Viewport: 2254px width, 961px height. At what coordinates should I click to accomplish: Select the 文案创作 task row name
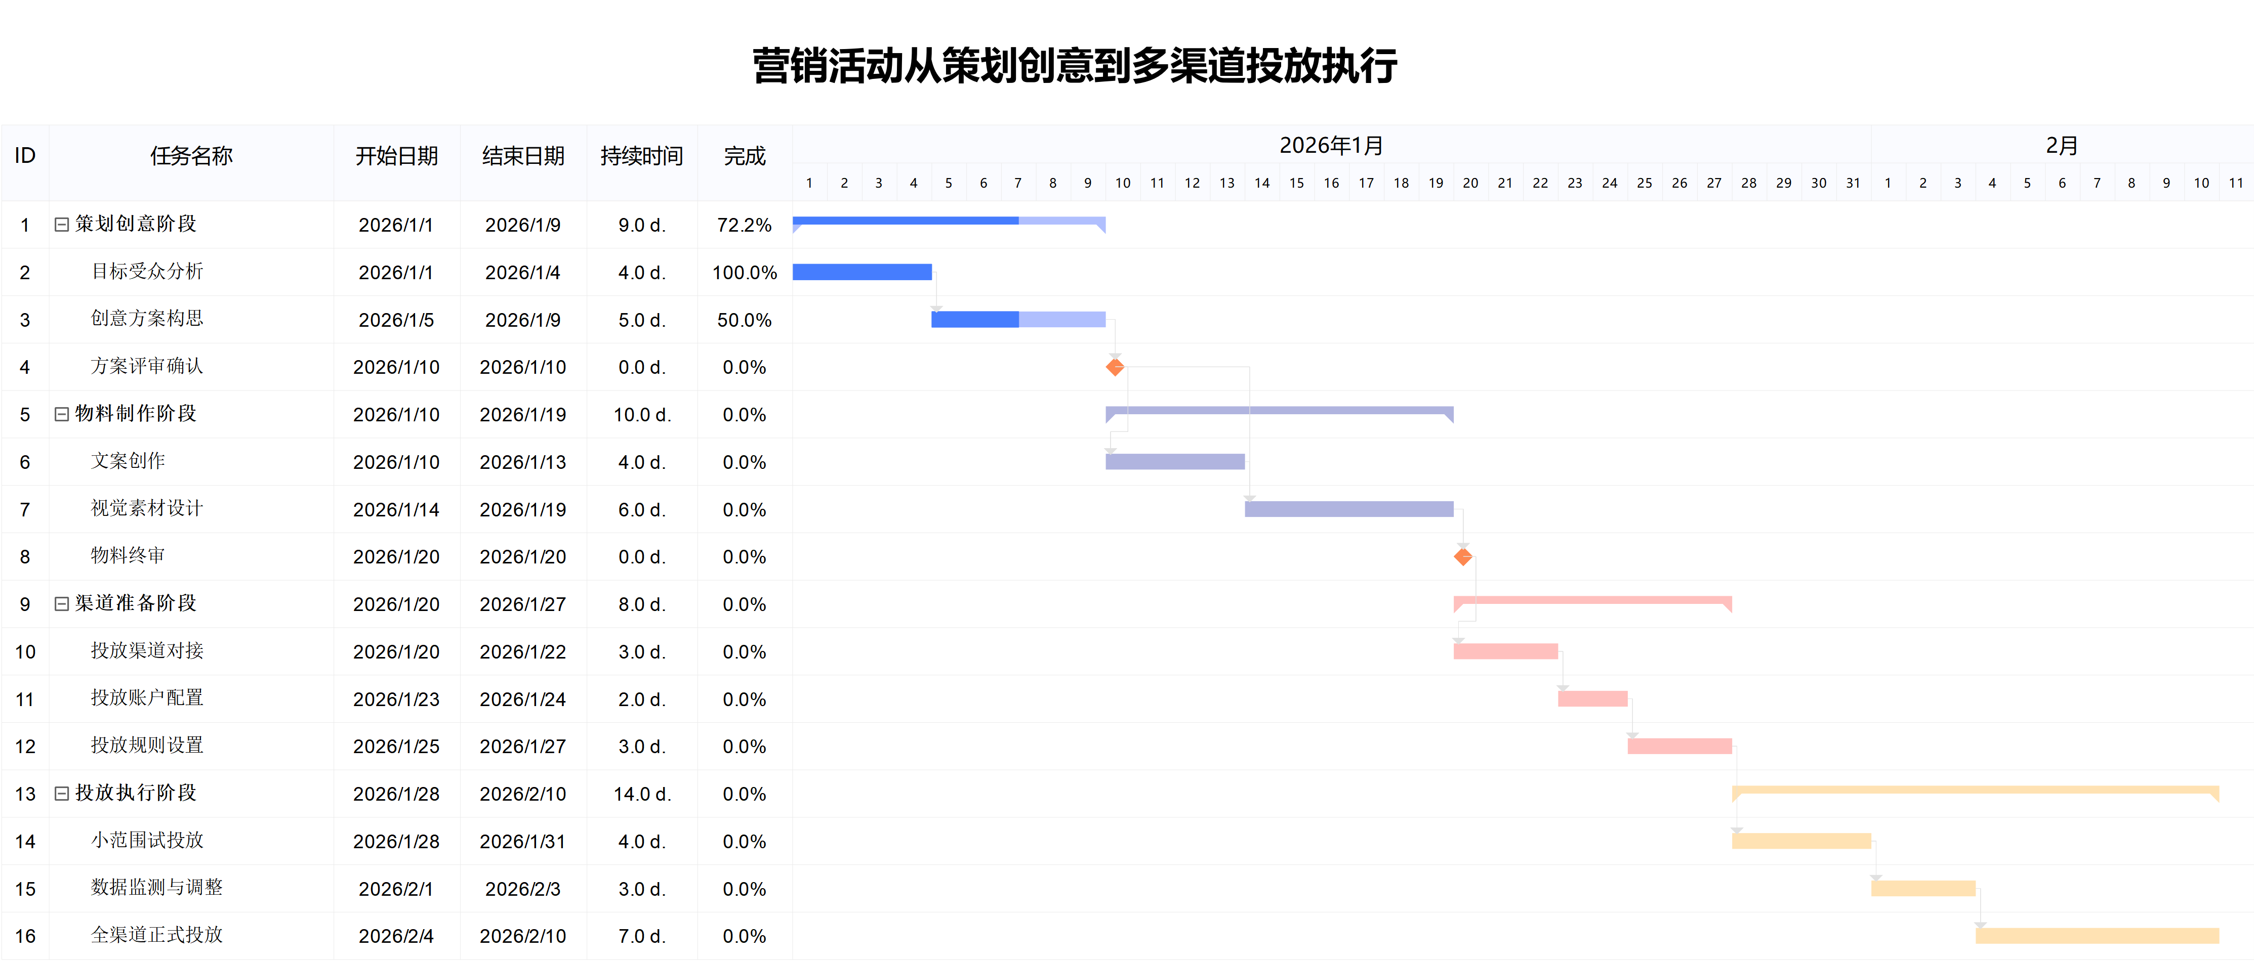[128, 462]
